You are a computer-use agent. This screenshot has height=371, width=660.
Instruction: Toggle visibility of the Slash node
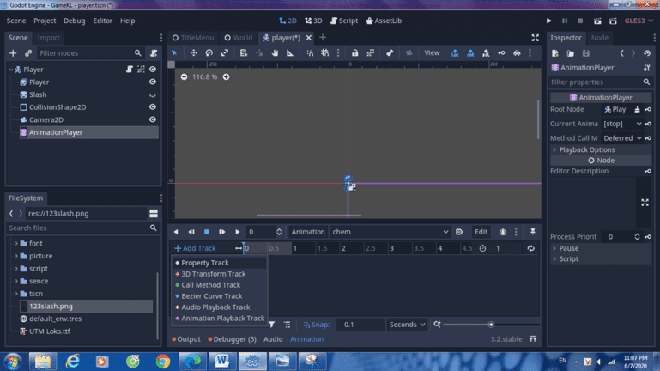pos(153,94)
